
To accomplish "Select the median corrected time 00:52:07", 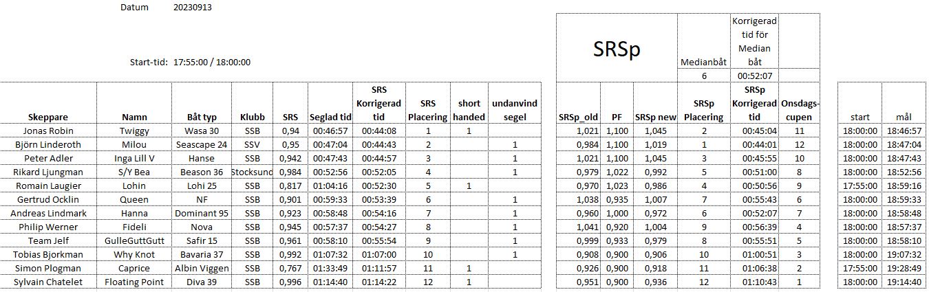I will [755, 76].
